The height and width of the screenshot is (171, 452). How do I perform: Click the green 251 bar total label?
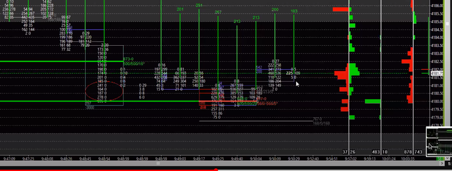coord(199,6)
